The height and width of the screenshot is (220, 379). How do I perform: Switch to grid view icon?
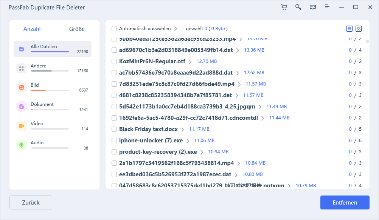click(x=359, y=29)
